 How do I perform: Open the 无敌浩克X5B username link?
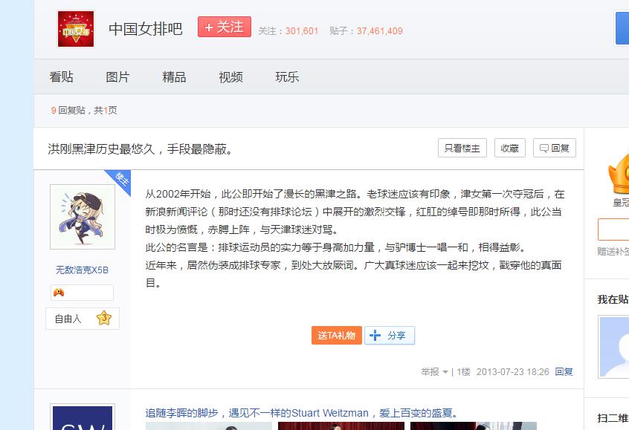coord(82,270)
